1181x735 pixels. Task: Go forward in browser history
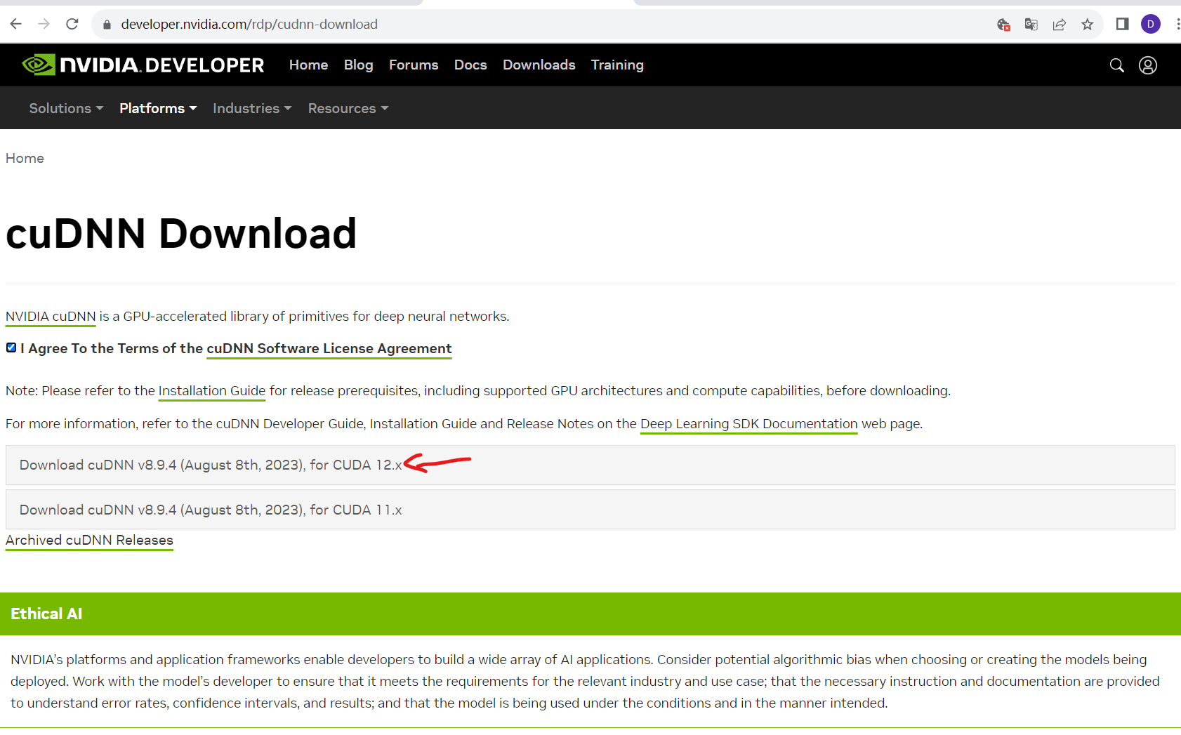pos(44,24)
